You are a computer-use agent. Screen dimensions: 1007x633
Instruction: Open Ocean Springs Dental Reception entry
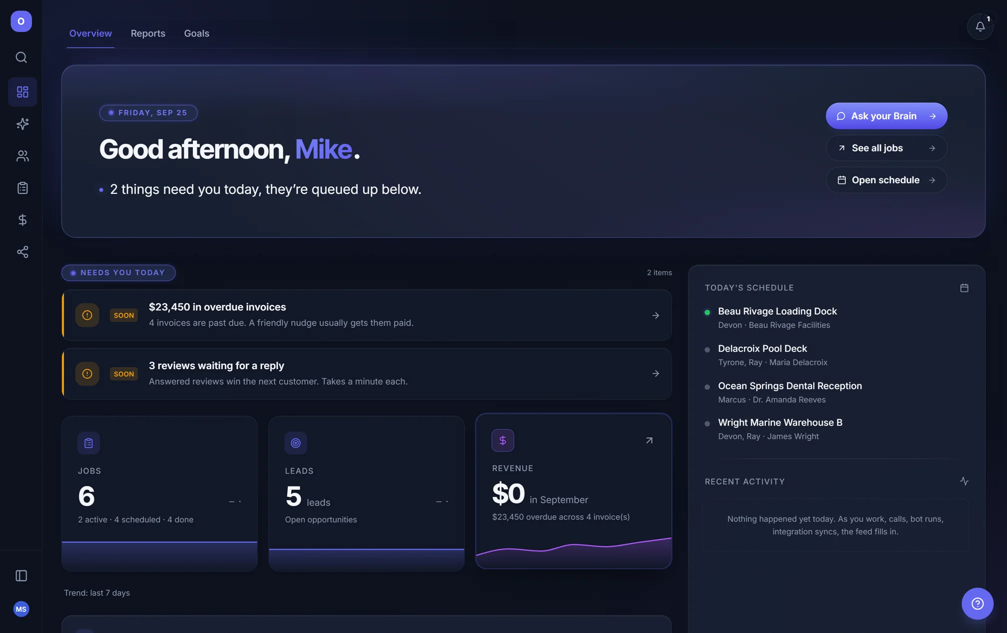(836, 392)
